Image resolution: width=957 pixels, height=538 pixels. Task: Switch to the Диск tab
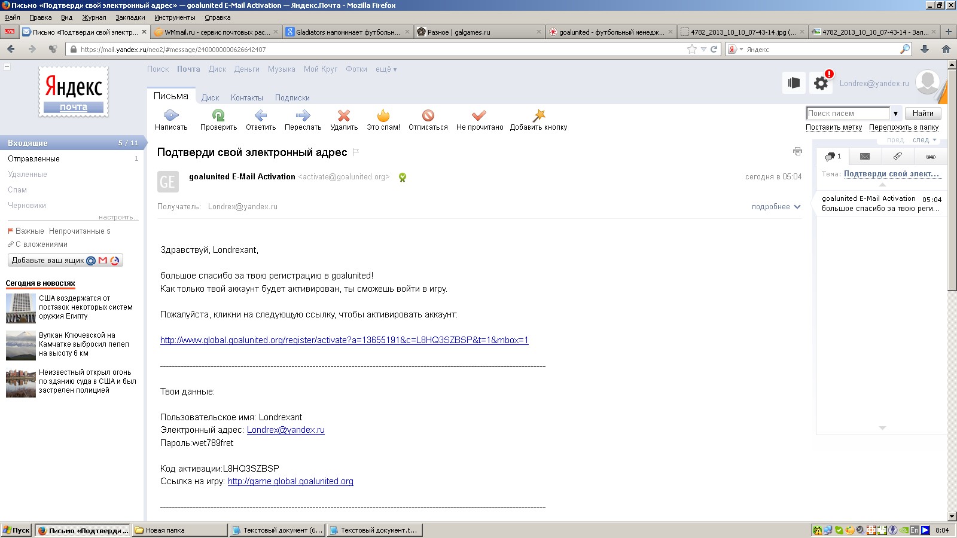tap(210, 97)
